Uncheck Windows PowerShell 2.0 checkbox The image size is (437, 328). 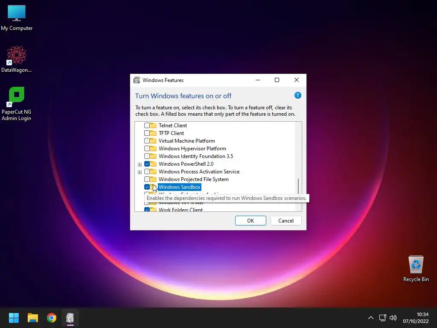coord(147,164)
